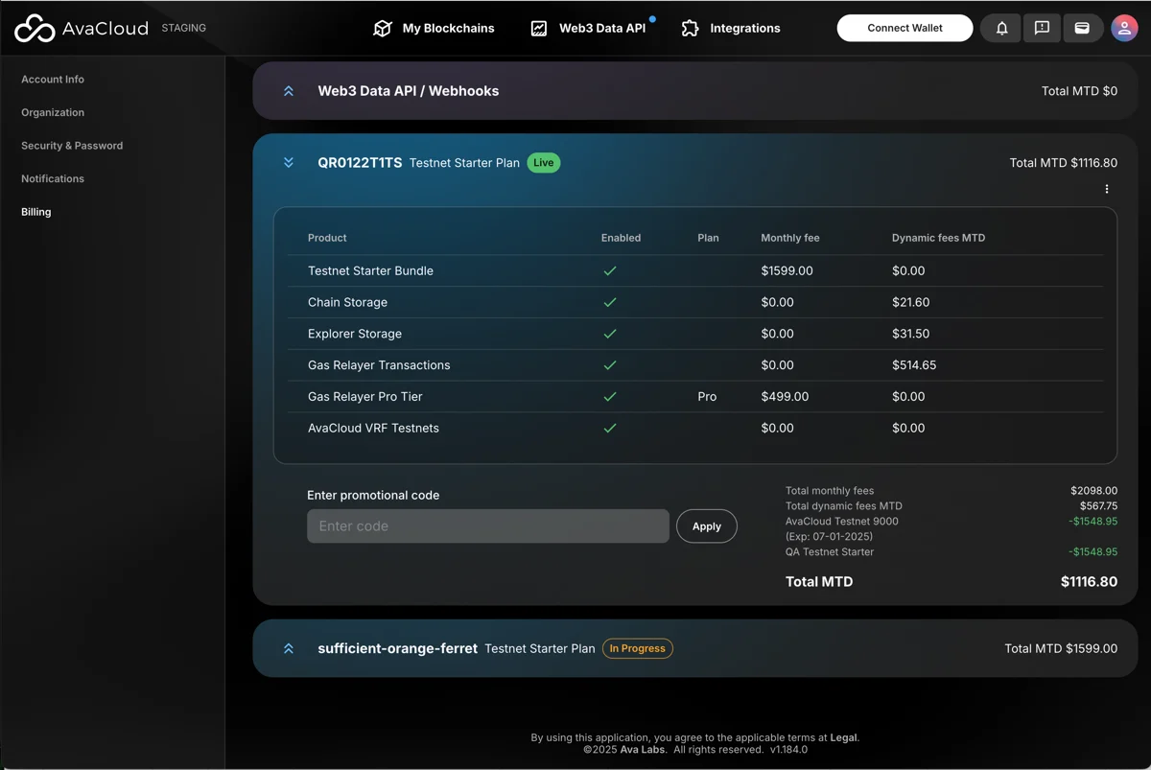Click the Connect Wallet button

pyautogui.click(x=904, y=28)
